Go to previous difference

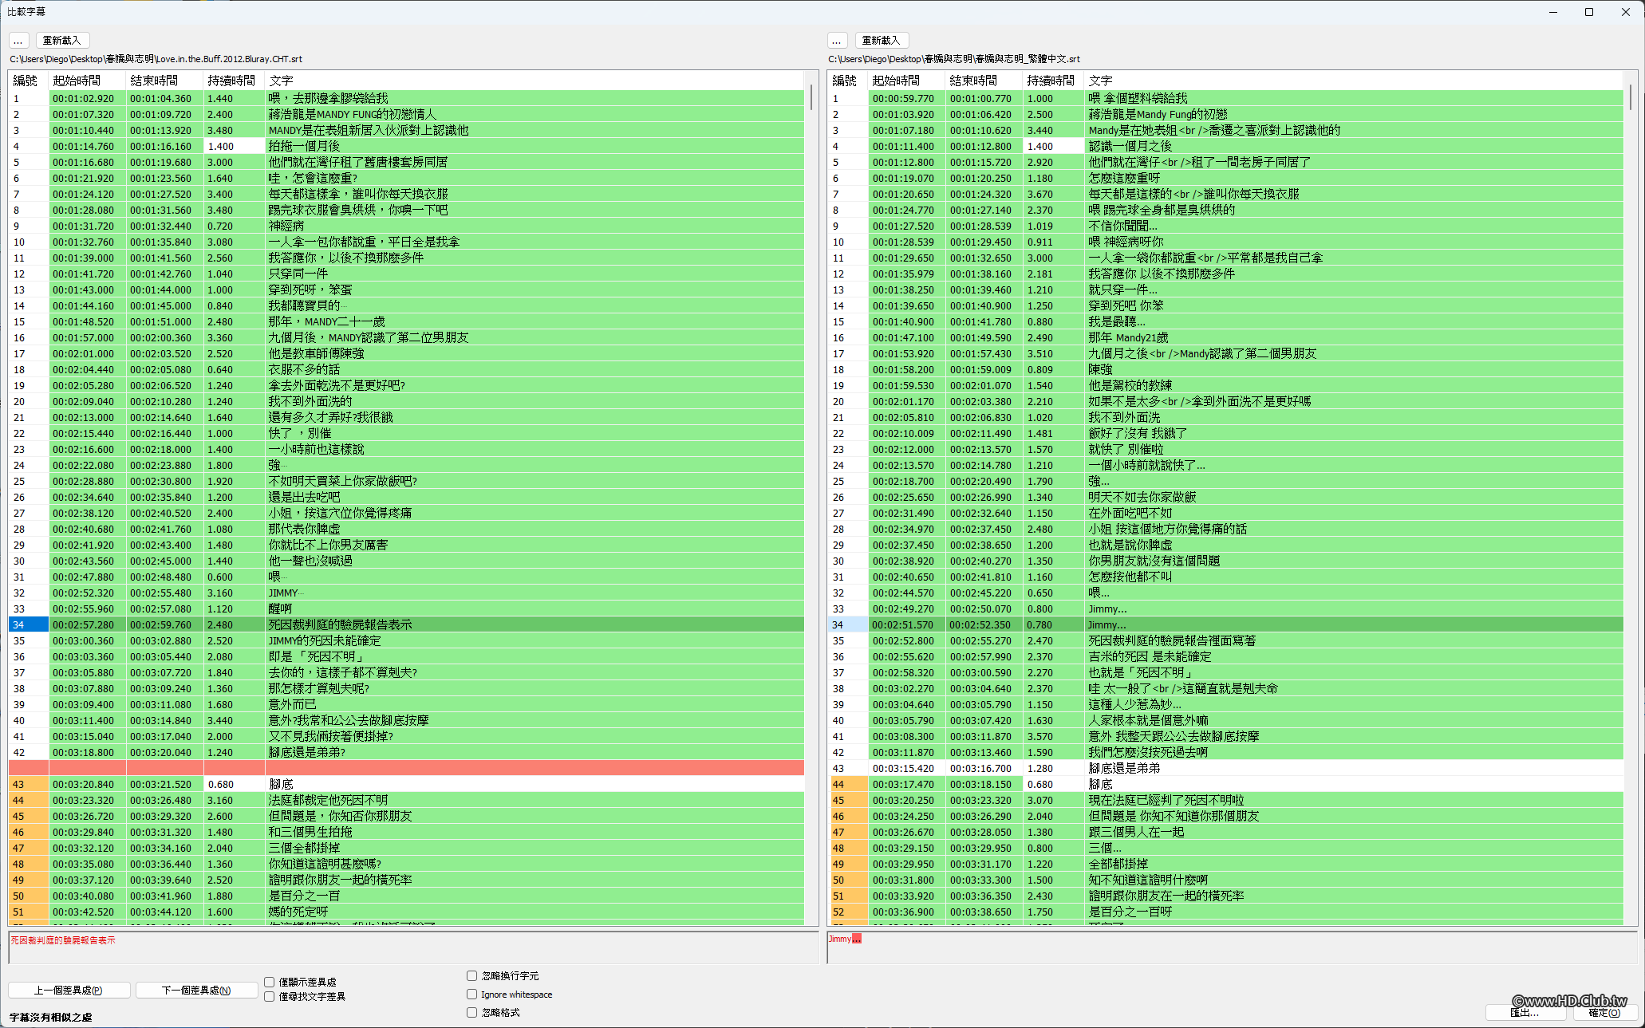pos(69,990)
